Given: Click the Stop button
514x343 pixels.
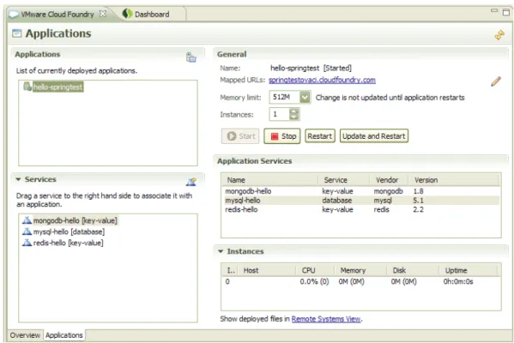Looking at the screenshot, I should pos(282,136).
